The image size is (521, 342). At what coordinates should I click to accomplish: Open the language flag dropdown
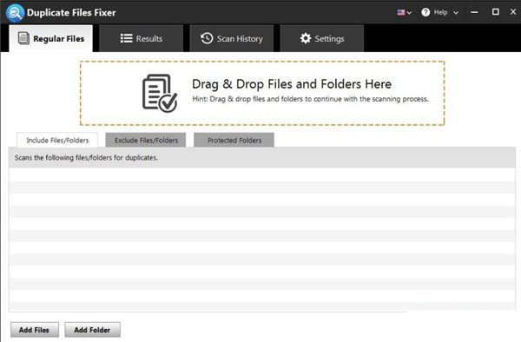point(405,13)
